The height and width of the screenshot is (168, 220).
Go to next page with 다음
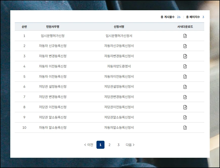tap(130, 145)
